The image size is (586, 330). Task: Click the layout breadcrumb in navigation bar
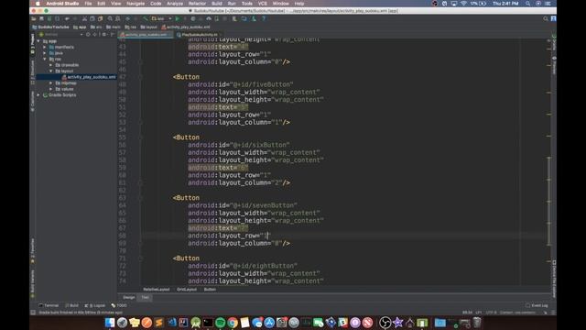click(x=148, y=27)
